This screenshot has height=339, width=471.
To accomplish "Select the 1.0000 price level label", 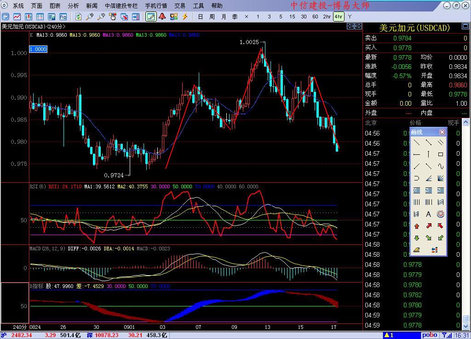I will pos(38,49).
